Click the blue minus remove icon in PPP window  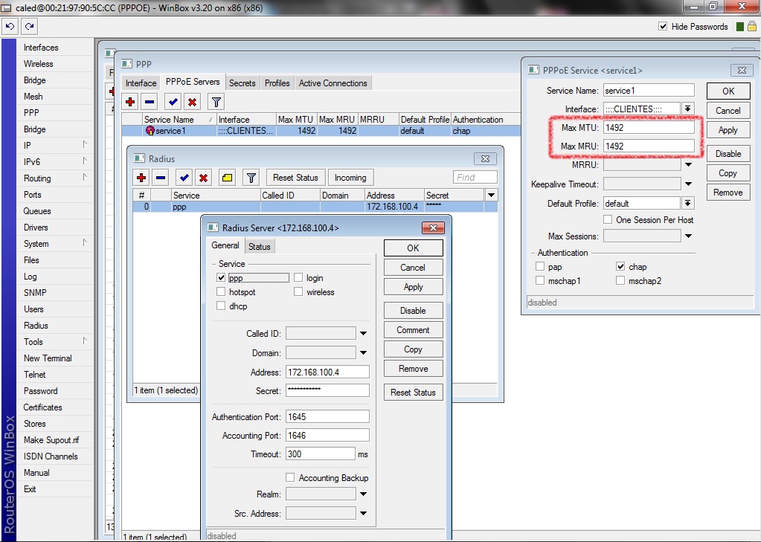coord(150,102)
